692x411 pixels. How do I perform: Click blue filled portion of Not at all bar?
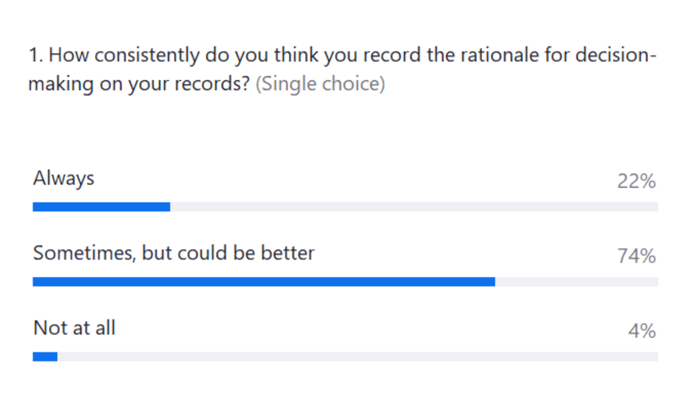pyautogui.click(x=45, y=357)
